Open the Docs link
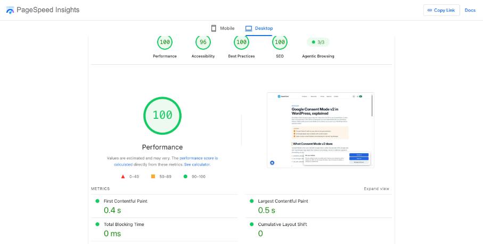This screenshot has width=483, height=244. click(x=470, y=10)
